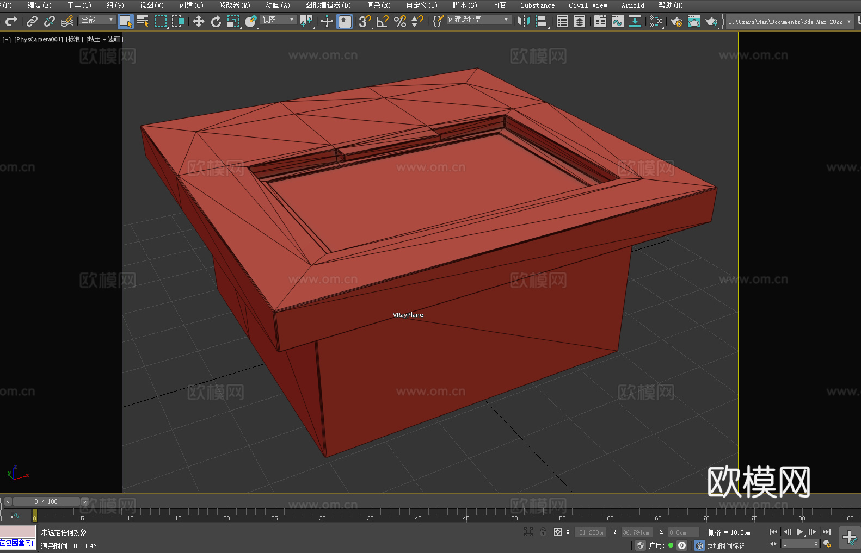861x553 pixels.
Task: Open selection filter dropdown 全部
Action: coord(97,20)
